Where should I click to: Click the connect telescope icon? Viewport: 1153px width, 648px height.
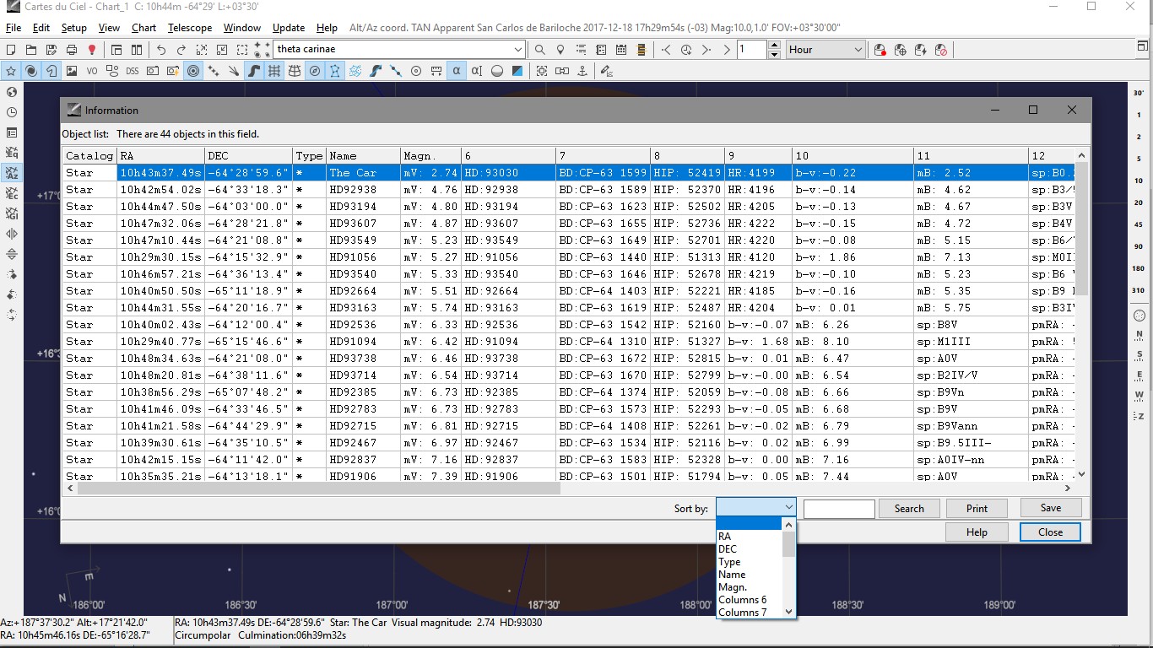pos(880,50)
